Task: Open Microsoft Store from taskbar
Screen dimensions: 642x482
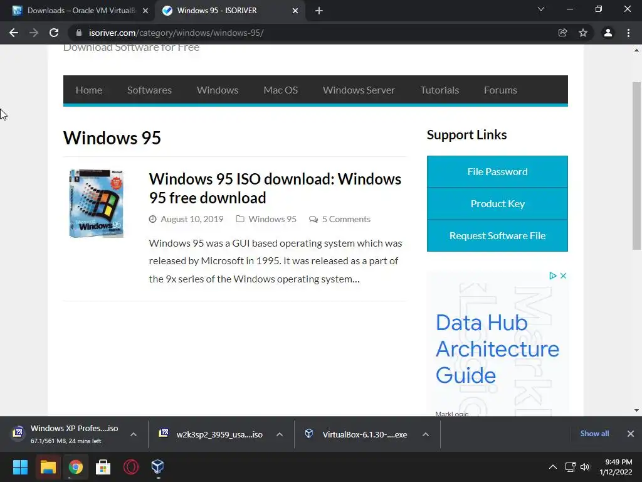Action: click(103, 467)
